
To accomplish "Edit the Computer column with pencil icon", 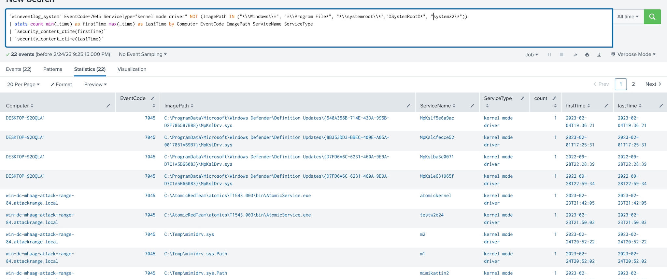I will tap(108, 106).
